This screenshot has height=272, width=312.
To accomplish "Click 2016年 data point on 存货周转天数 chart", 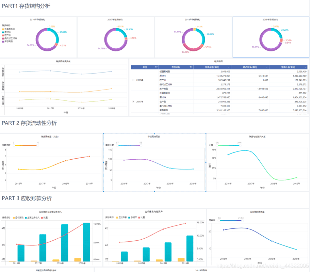I will [x=124, y=160].
